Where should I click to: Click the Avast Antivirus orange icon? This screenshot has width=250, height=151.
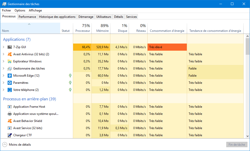click(x=10, y=54)
